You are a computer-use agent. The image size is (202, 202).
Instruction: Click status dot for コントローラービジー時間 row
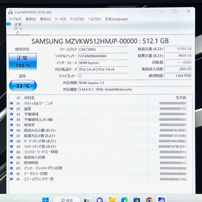pos(11,152)
